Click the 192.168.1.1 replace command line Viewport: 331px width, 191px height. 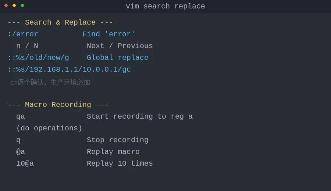point(69,69)
